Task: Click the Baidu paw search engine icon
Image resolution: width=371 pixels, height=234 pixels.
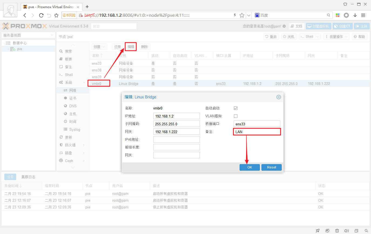Action: click(257, 15)
